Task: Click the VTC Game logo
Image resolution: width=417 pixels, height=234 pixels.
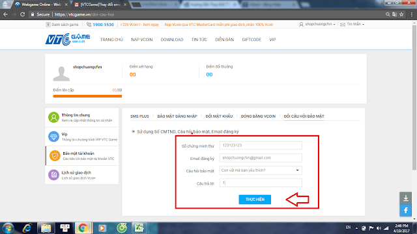Action: click(x=68, y=39)
